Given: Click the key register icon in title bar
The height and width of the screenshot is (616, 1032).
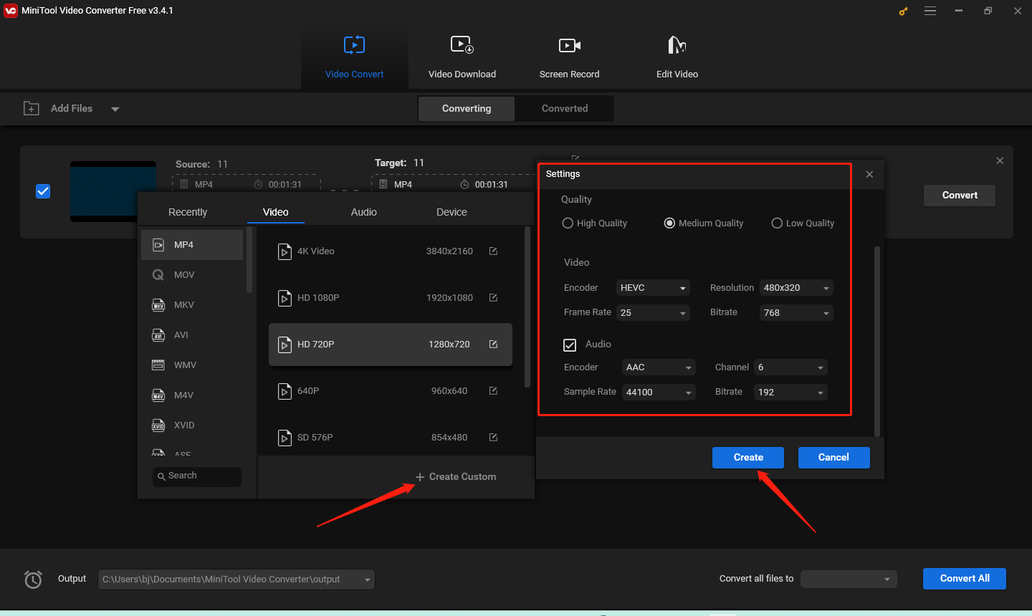Looking at the screenshot, I should click(903, 11).
